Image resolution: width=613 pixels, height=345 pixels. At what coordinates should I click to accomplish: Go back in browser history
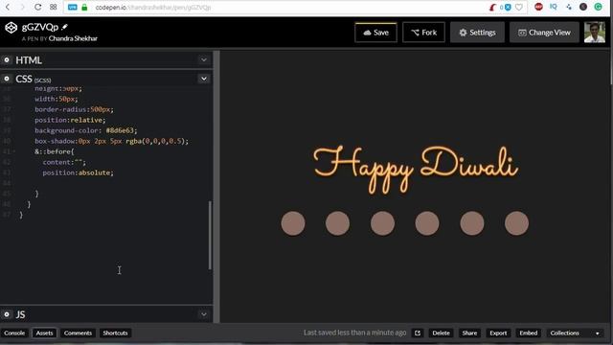(8, 7)
